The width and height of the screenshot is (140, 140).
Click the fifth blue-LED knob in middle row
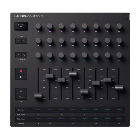84,41
